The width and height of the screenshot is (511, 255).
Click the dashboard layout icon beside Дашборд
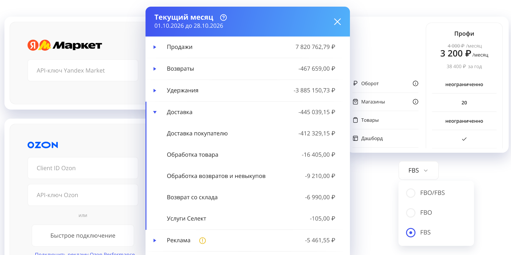(x=355, y=138)
